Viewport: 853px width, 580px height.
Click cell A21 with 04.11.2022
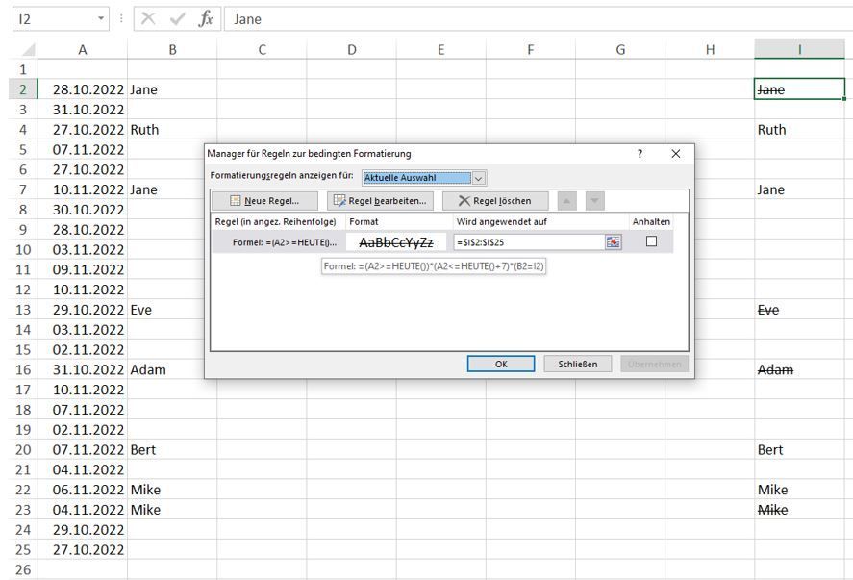coord(83,469)
